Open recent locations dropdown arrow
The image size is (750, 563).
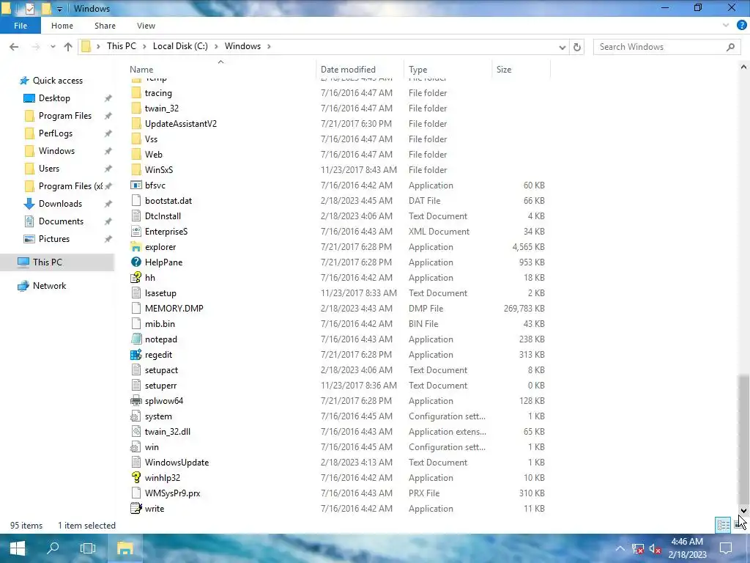coord(53,47)
